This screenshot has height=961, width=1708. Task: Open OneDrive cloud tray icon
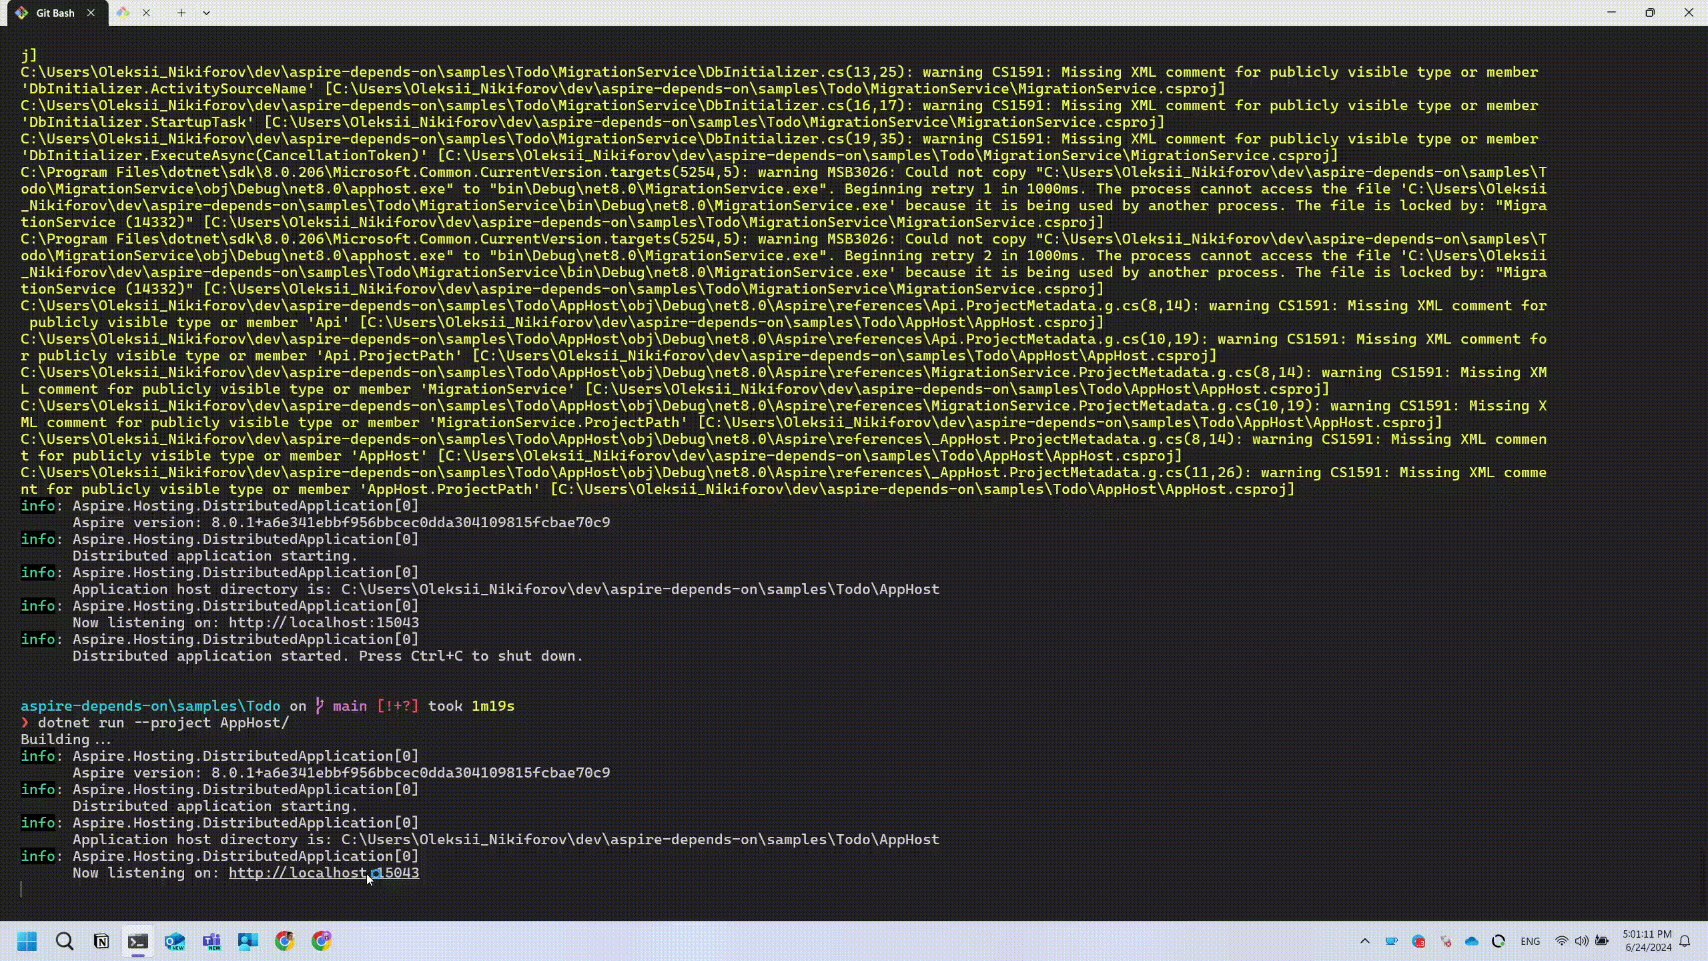click(x=1472, y=941)
